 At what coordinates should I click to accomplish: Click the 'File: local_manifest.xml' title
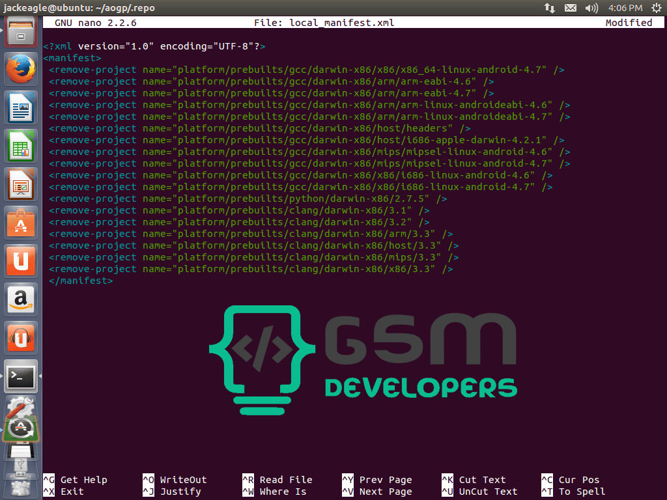[x=324, y=23]
